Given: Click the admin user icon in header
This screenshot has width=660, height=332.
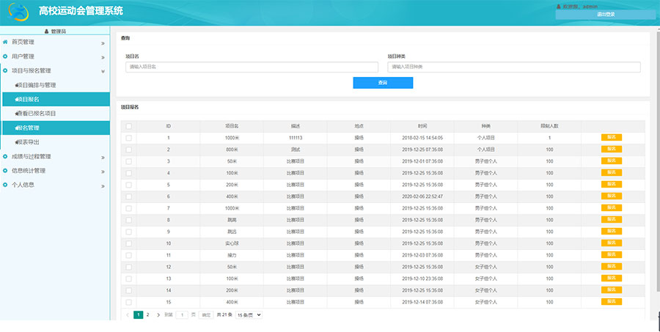Looking at the screenshot, I should click(559, 6).
